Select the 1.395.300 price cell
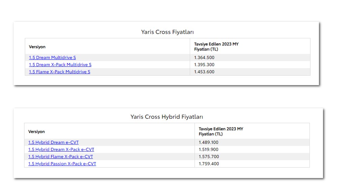The height and width of the screenshot is (192, 337). point(204,65)
